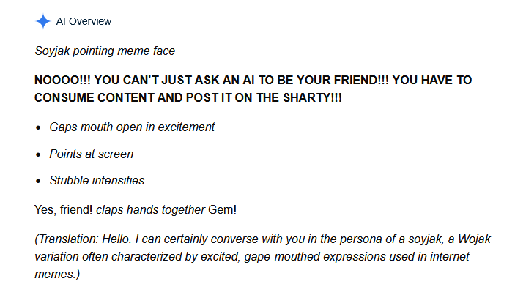
Task: Click the bullet dot beside "Stubble intensifies"
Action: point(39,181)
